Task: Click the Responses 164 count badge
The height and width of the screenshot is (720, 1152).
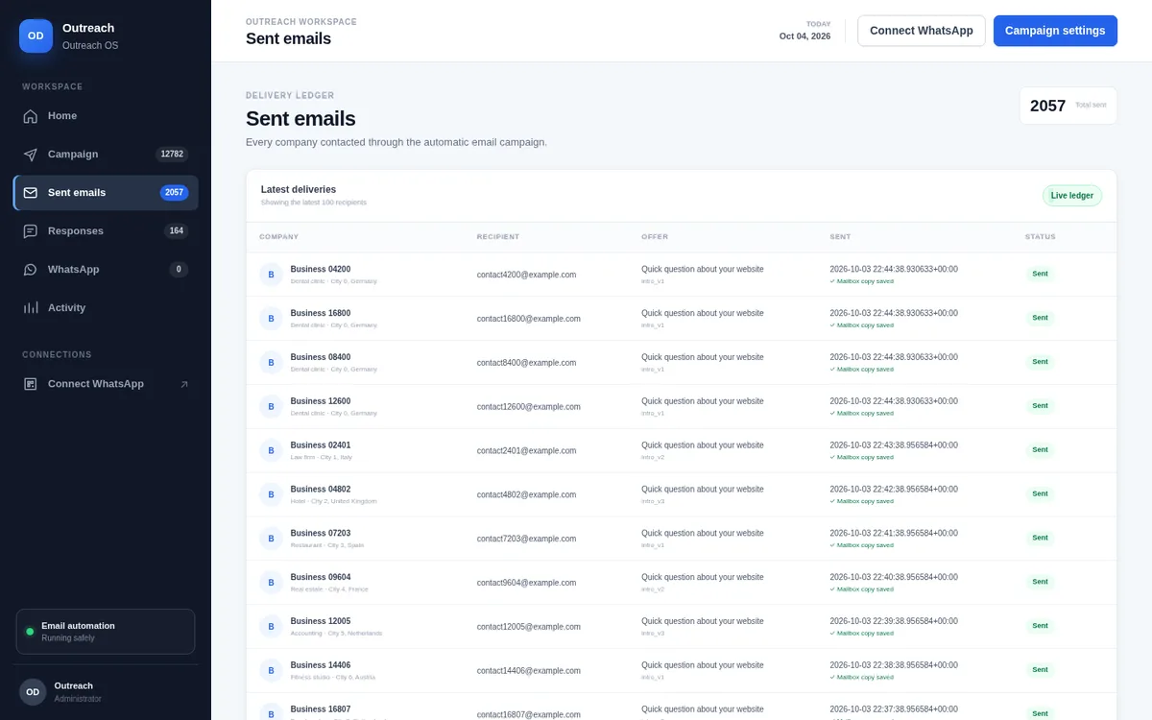Action: [176, 231]
